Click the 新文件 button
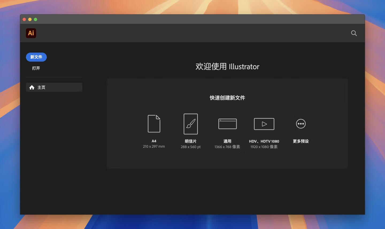Viewport: 385px width, 229px height. coord(36,57)
